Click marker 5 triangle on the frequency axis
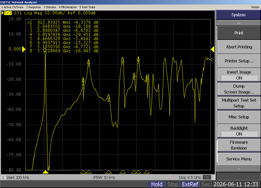Viewport: 261px width, 188px height. [123, 172]
